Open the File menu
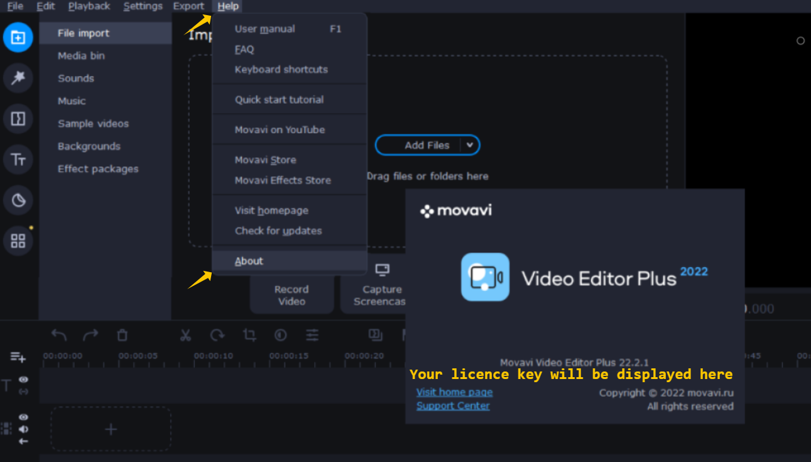This screenshot has height=462, width=811. tap(15, 6)
